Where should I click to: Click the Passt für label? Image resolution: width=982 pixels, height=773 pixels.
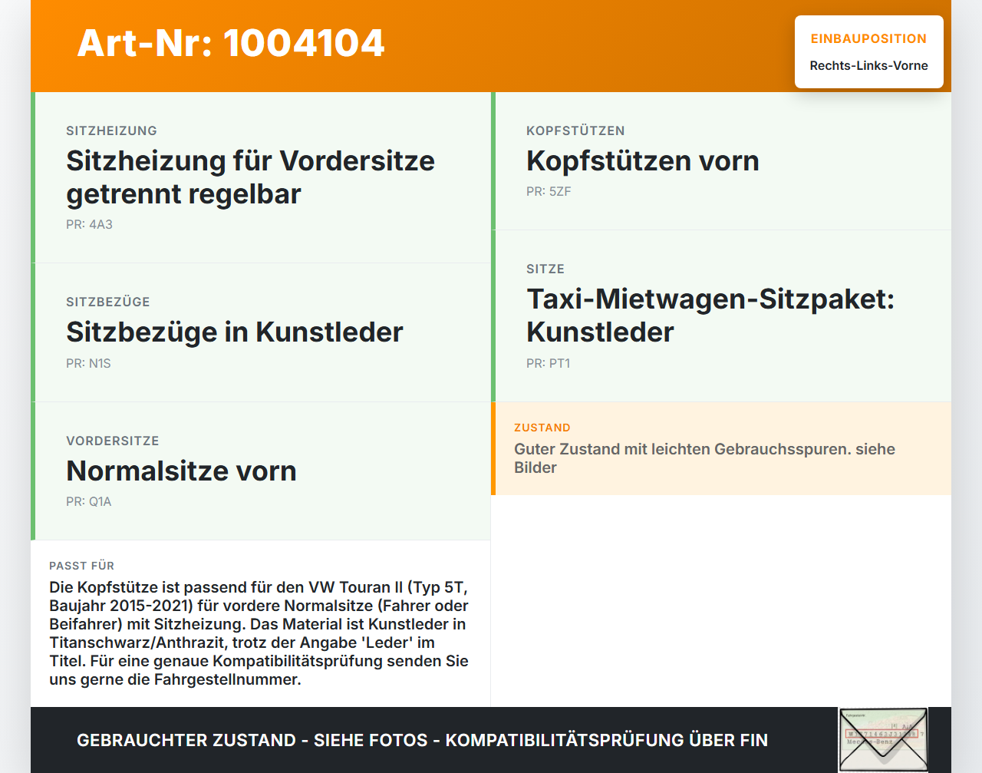click(x=81, y=566)
